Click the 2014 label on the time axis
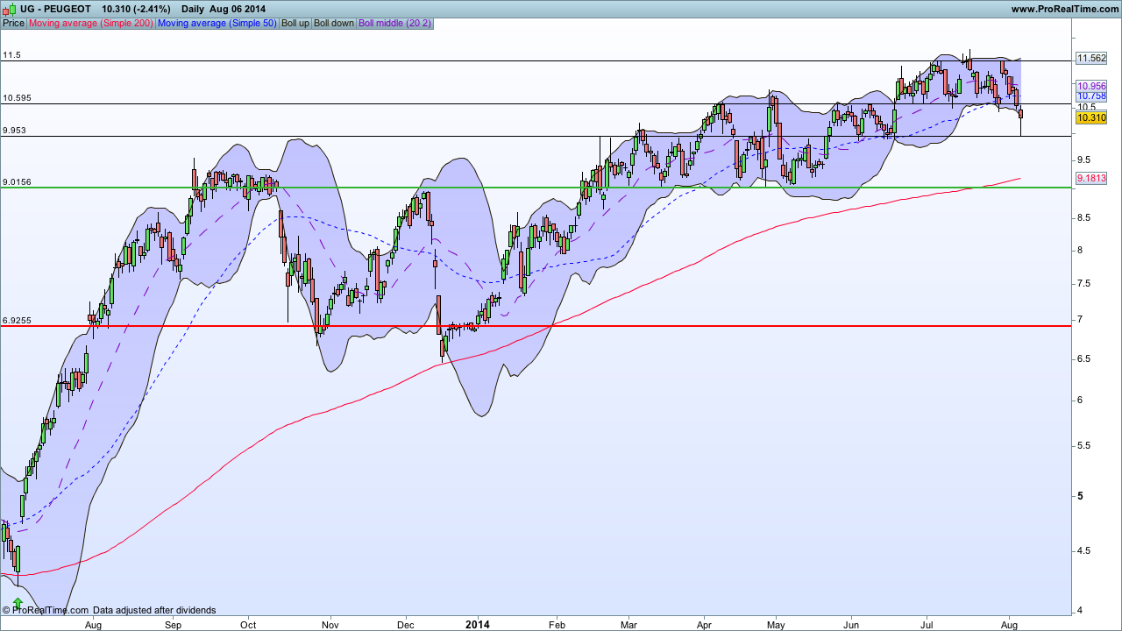 (x=478, y=625)
